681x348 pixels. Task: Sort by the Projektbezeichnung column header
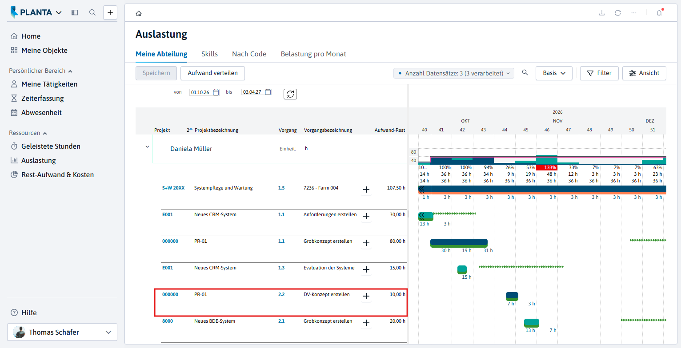[x=216, y=130]
